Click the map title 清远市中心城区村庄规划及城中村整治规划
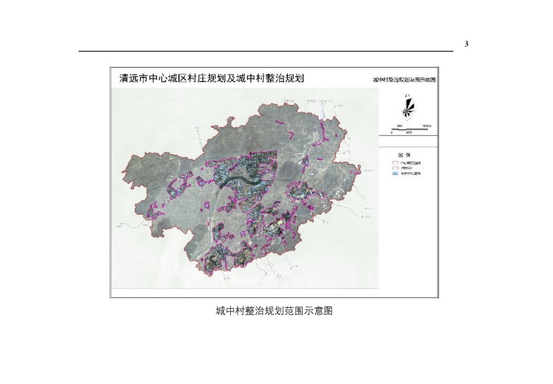The width and height of the screenshot is (553, 384). pyautogui.click(x=212, y=78)
